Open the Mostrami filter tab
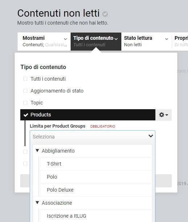The height and width of the screenshot is (222, 188). point(44,42)
